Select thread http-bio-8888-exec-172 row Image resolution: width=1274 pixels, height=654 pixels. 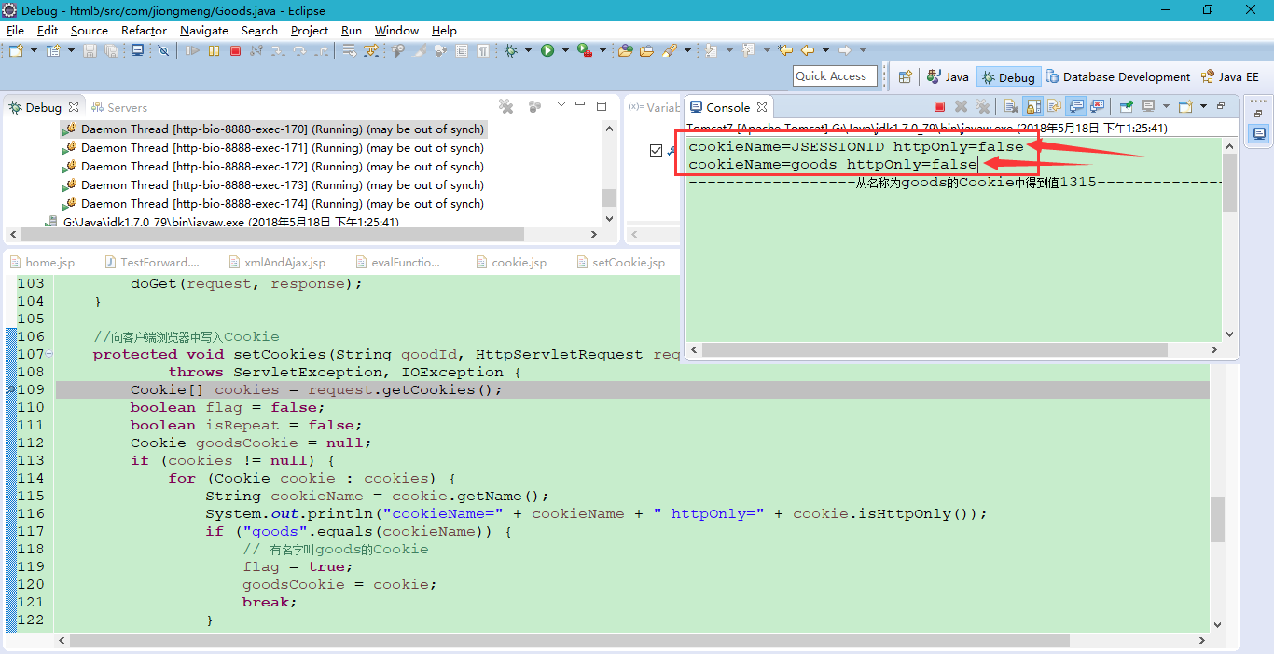272,166
